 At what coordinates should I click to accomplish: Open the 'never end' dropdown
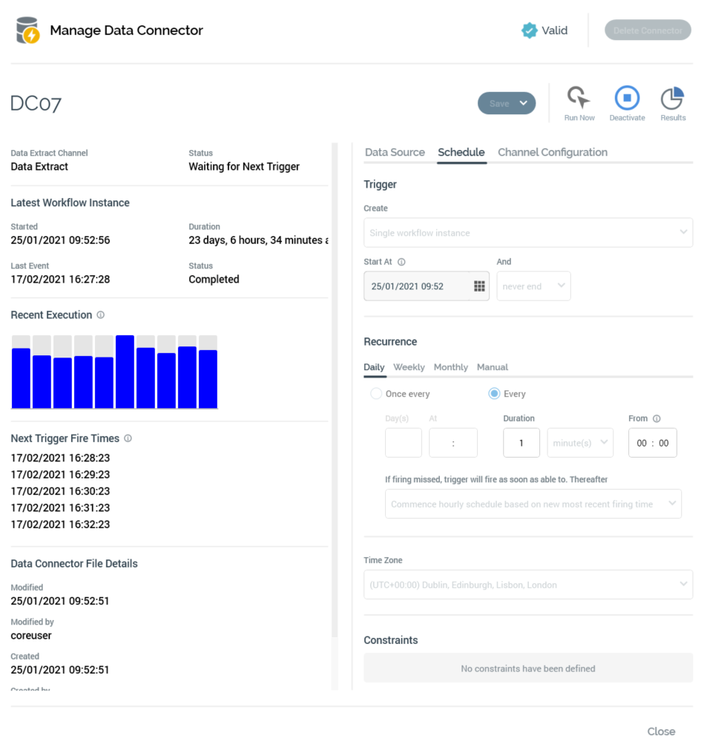(x=533, y=286)
